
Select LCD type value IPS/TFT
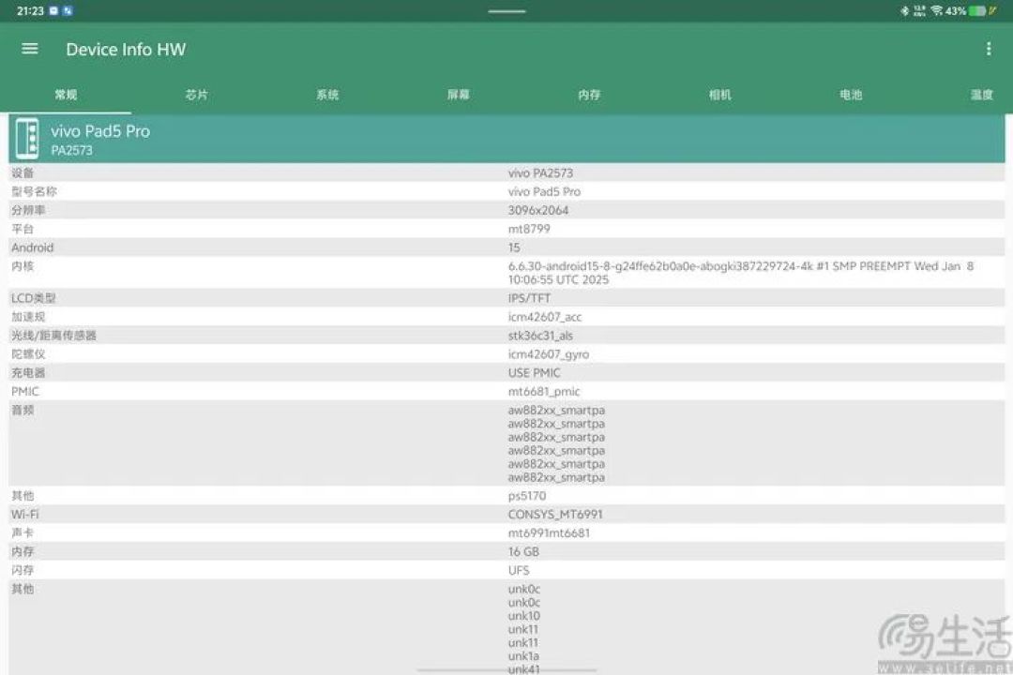click(x=529, y=298)
